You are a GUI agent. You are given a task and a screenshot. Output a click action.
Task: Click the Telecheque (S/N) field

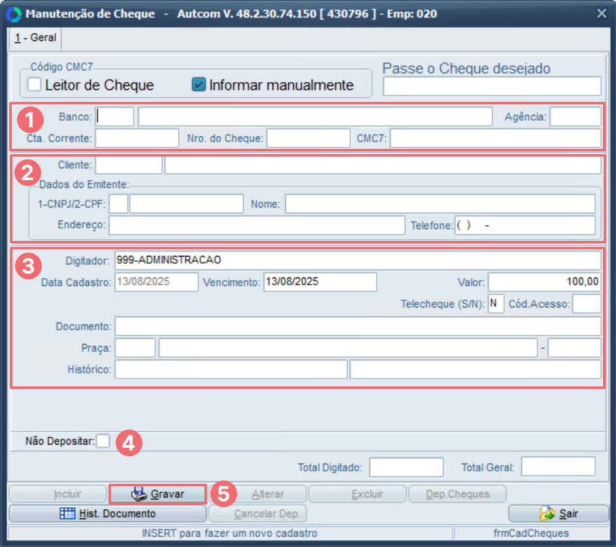pyautogui.click(x=496, y=304)
